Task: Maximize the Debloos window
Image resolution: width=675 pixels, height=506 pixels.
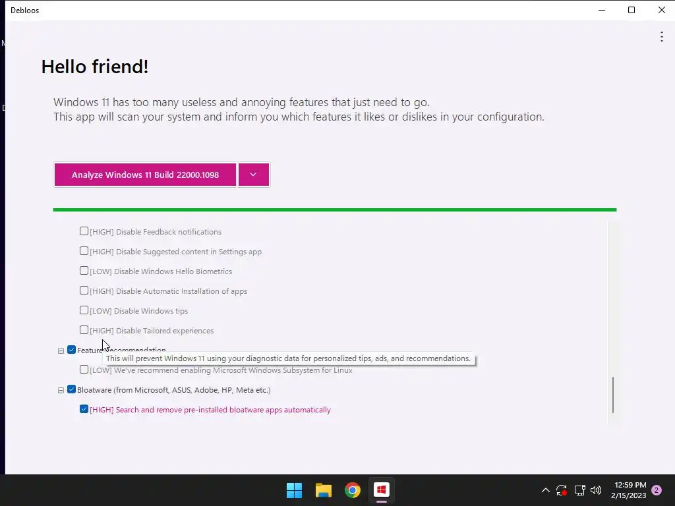Action: point(631,10)
